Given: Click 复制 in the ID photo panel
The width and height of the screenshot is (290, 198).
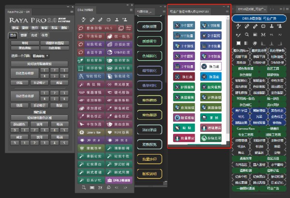Looking at the screenshot, I should 211,117.
